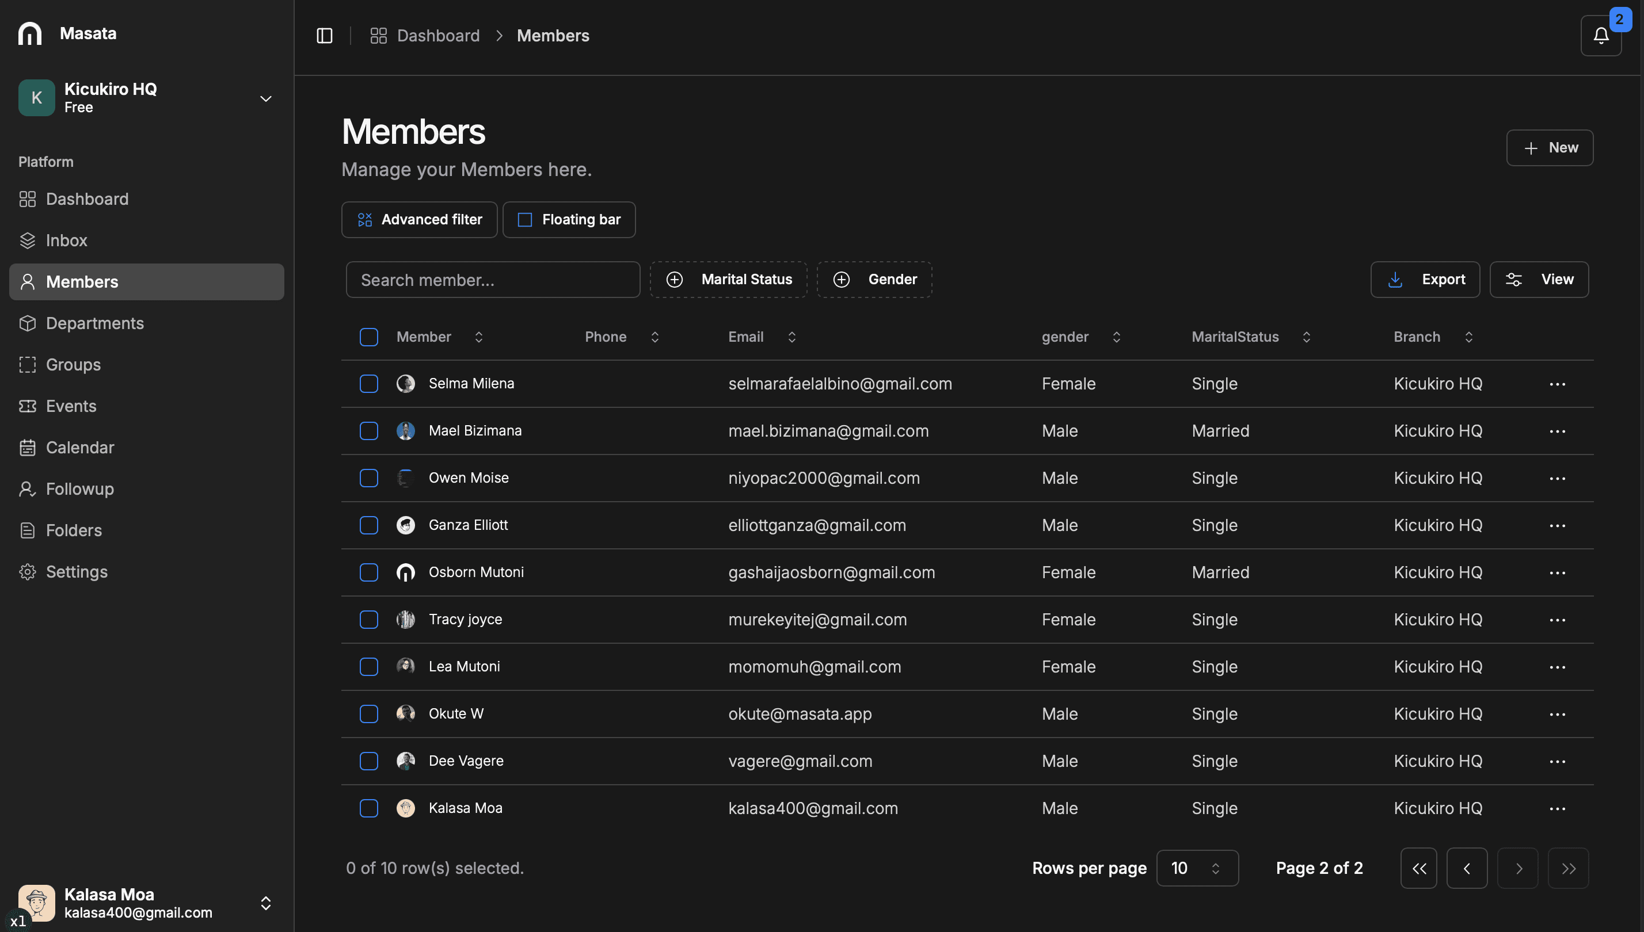This screenshot has width=1644, height=932.
Task: Click the Export button
Action: click(1424, 280)
